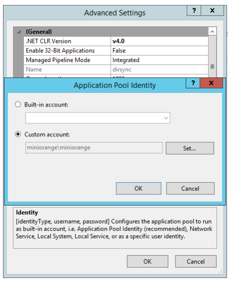
Task: Click OK in the Advanced Settings window
Action: [148, 262]
